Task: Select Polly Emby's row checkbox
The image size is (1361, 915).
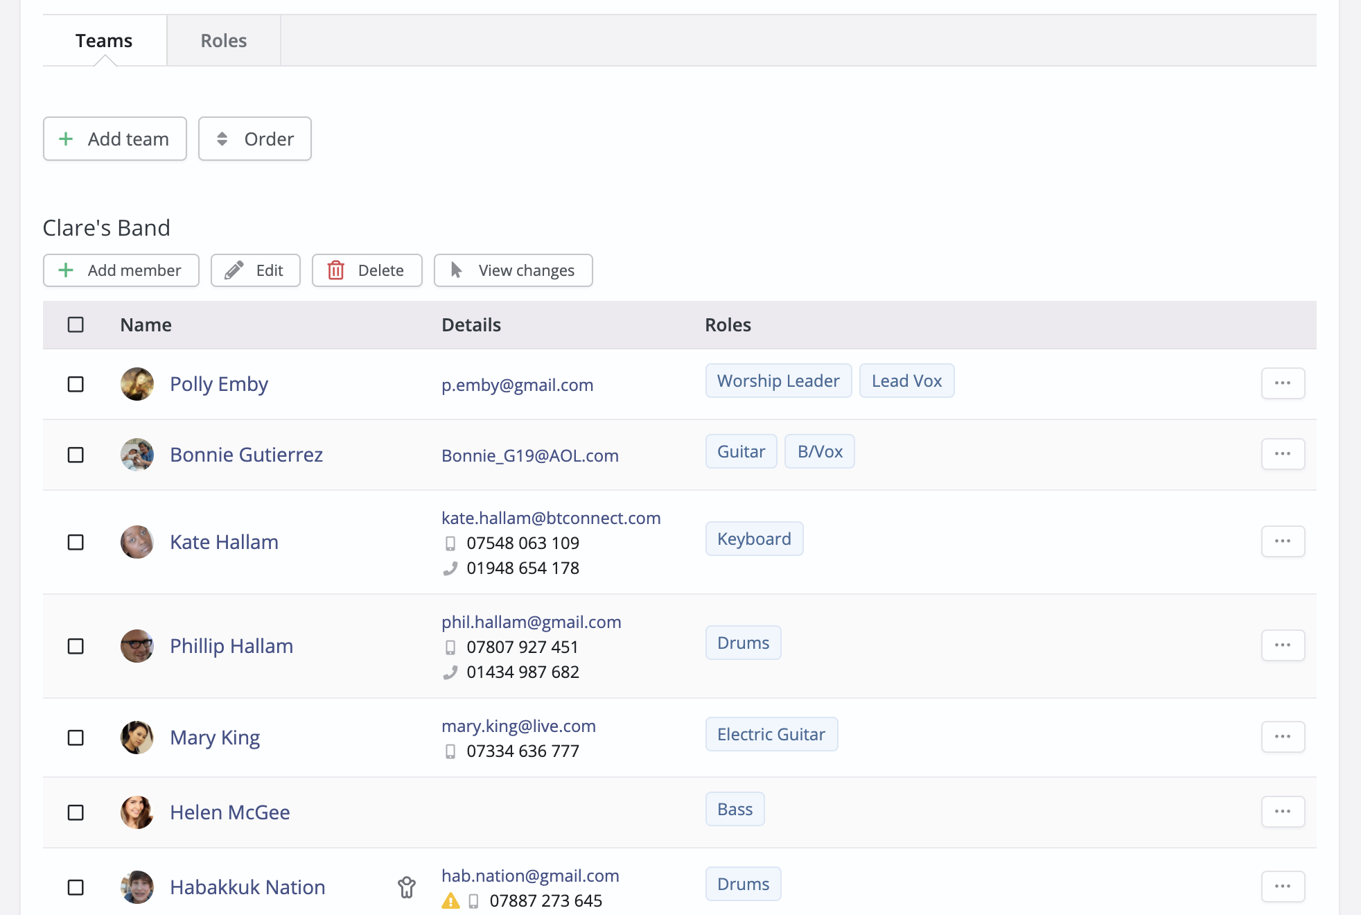Action: (76, 385)
